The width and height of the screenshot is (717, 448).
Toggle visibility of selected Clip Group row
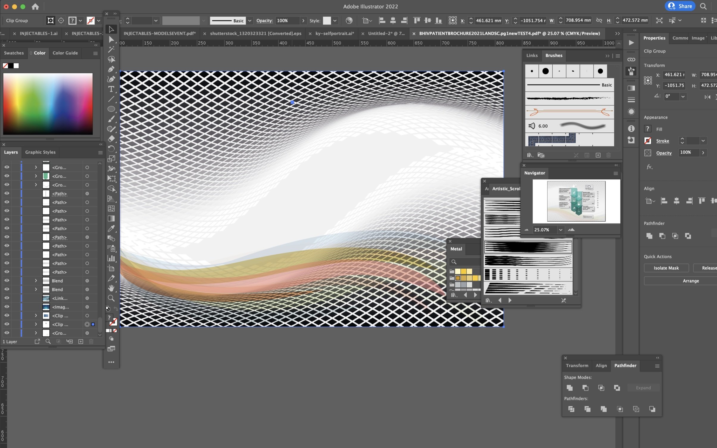tap(7, 324)
